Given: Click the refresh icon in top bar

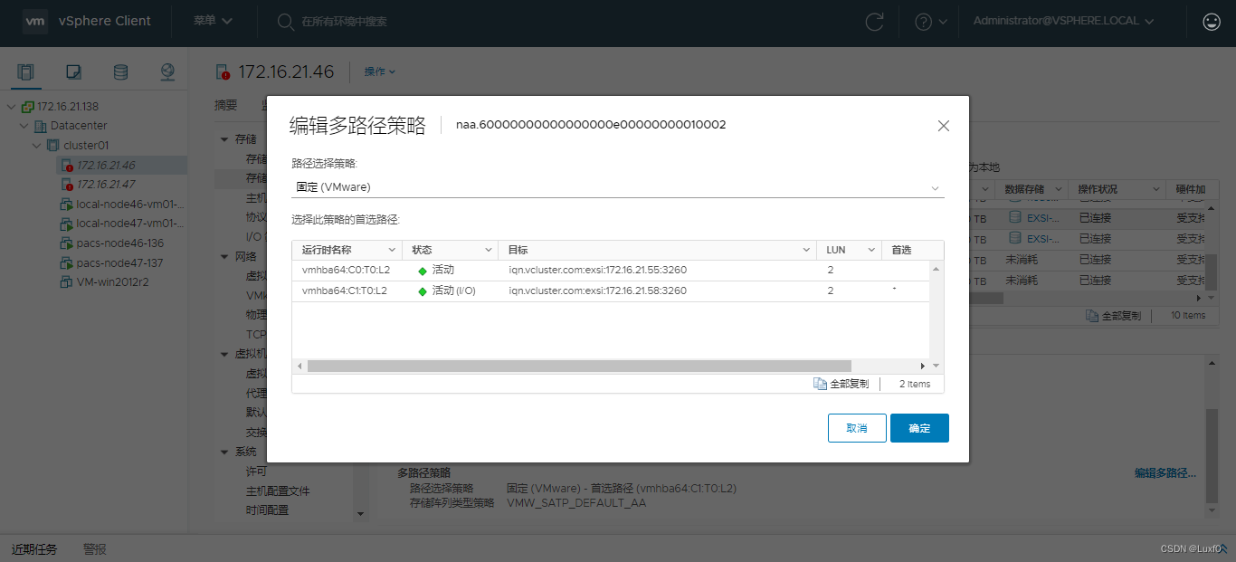Looking at the screenshot, I should (x=874, y=22).
